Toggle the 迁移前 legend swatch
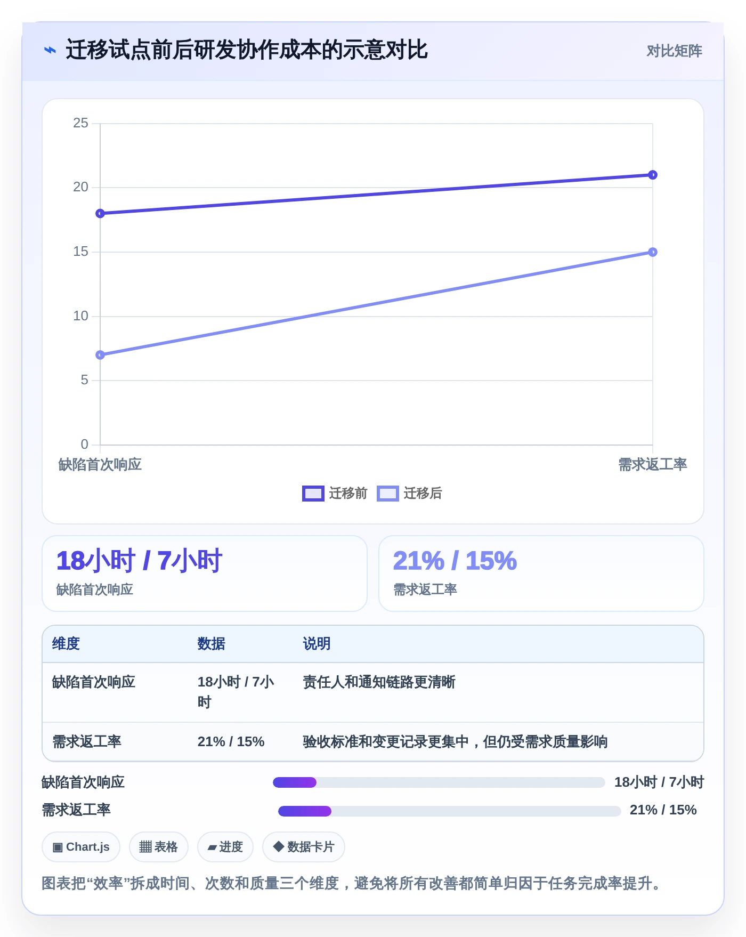This screenshot has height=937, width=746. [313, 494]
